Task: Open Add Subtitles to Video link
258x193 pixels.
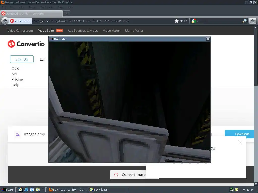Action: coord(83,31)
